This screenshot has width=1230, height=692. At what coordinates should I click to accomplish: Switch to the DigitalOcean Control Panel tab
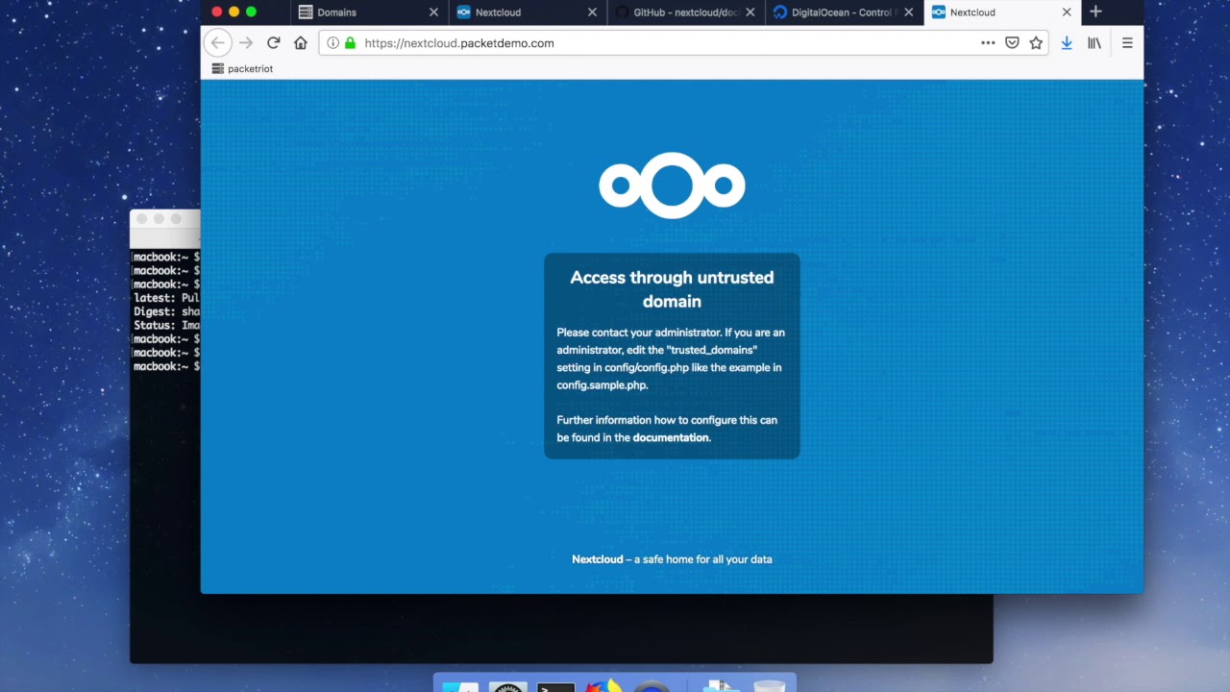tap(845, 12)
